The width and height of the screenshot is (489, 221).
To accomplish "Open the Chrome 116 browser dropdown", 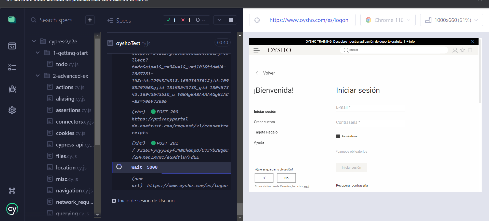I will coord(388,20).
